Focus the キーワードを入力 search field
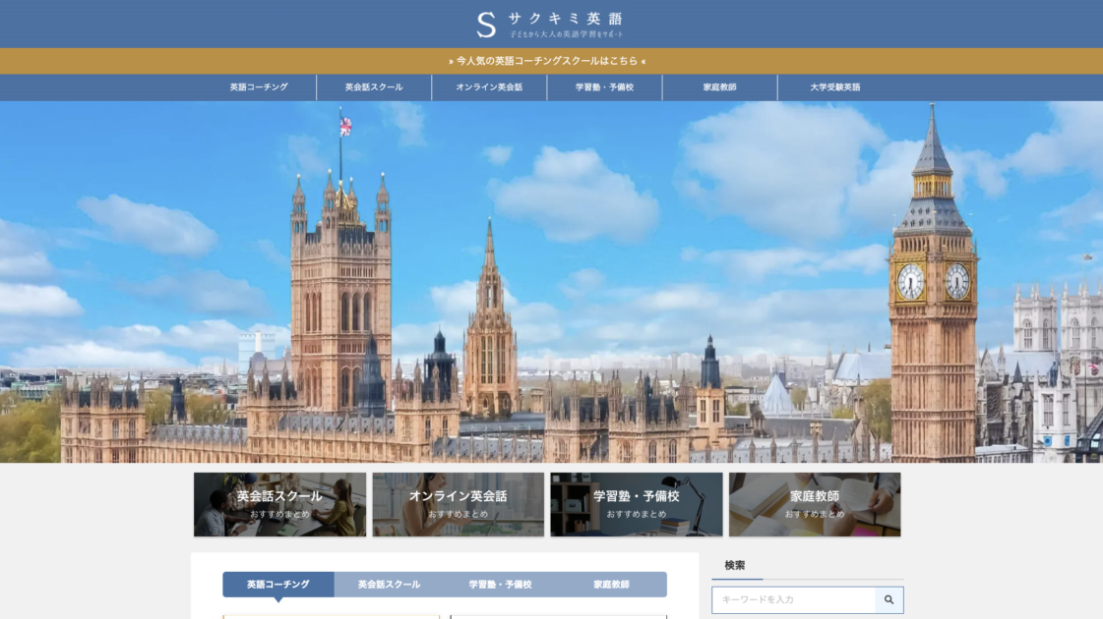The width and height of the screenshot is (1103, 619). (x=793, y=599)
